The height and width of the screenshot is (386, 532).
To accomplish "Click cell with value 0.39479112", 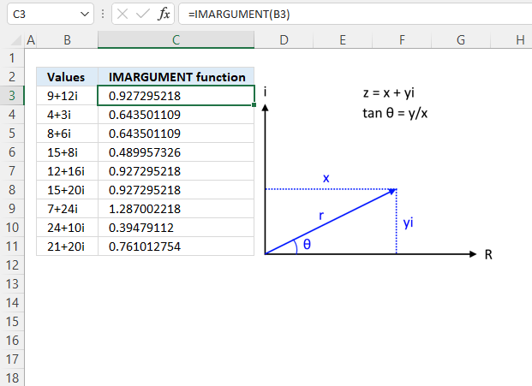I will pyautogui.click(x=176, y=228).
